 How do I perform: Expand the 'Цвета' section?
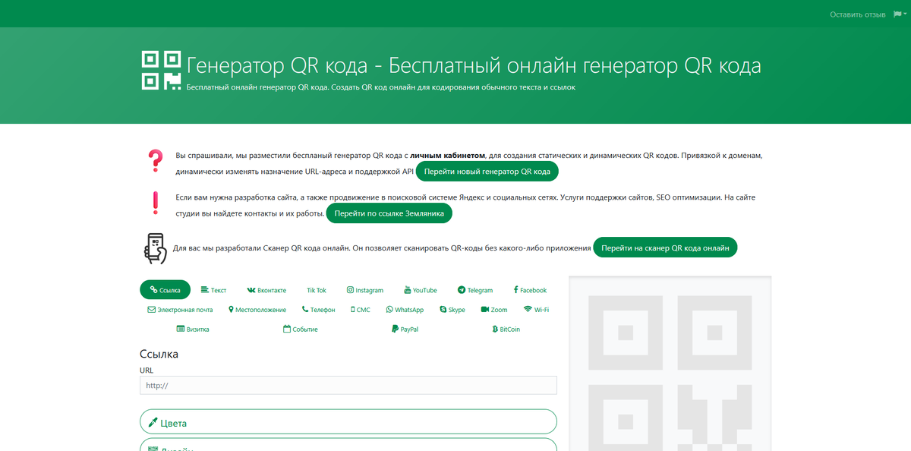tap(348, 423)
